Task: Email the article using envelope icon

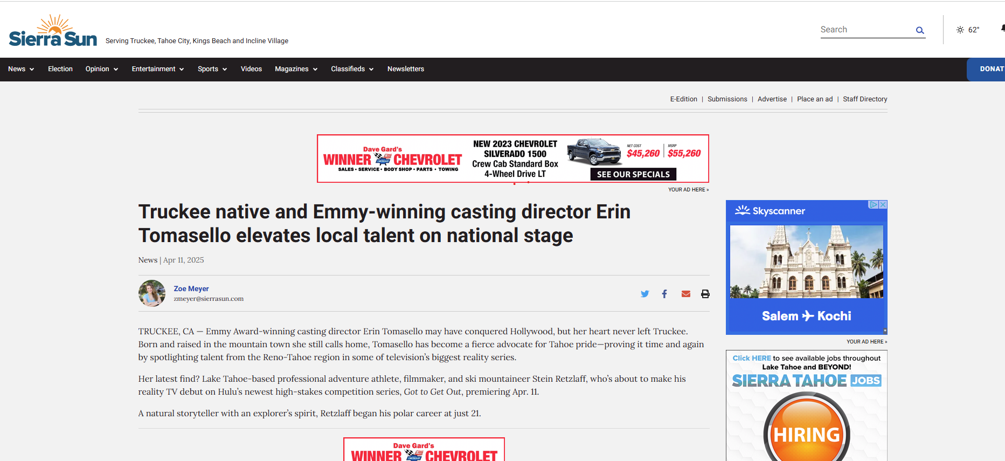Action: coord(686,294)
